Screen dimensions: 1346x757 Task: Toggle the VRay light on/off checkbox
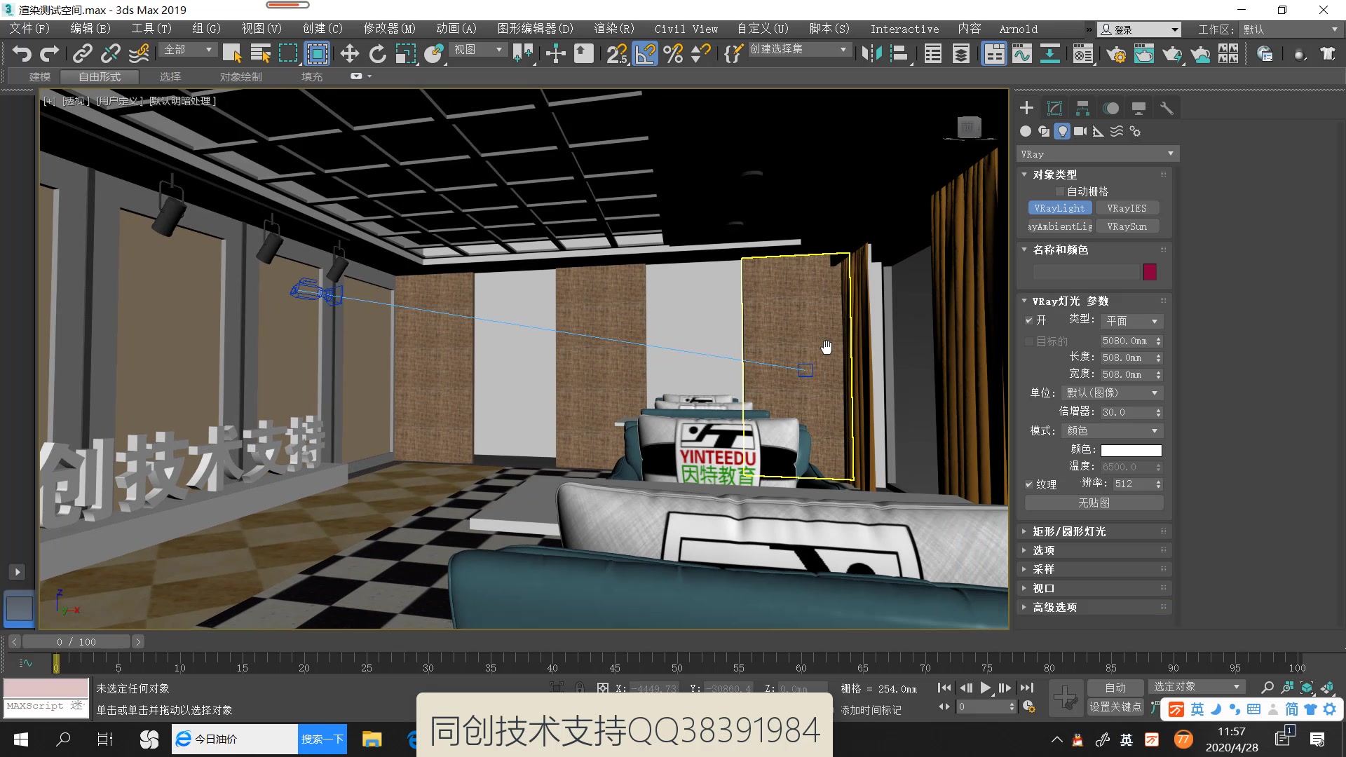tap(1029, 321)
